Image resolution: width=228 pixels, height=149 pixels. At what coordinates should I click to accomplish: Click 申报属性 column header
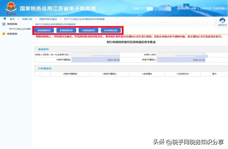click(147, 74)
